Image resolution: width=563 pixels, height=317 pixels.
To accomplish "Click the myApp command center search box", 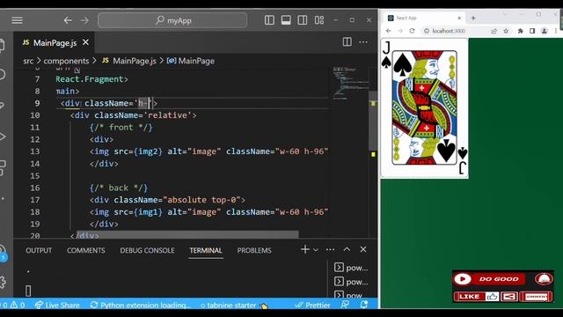I will (172, 20).
